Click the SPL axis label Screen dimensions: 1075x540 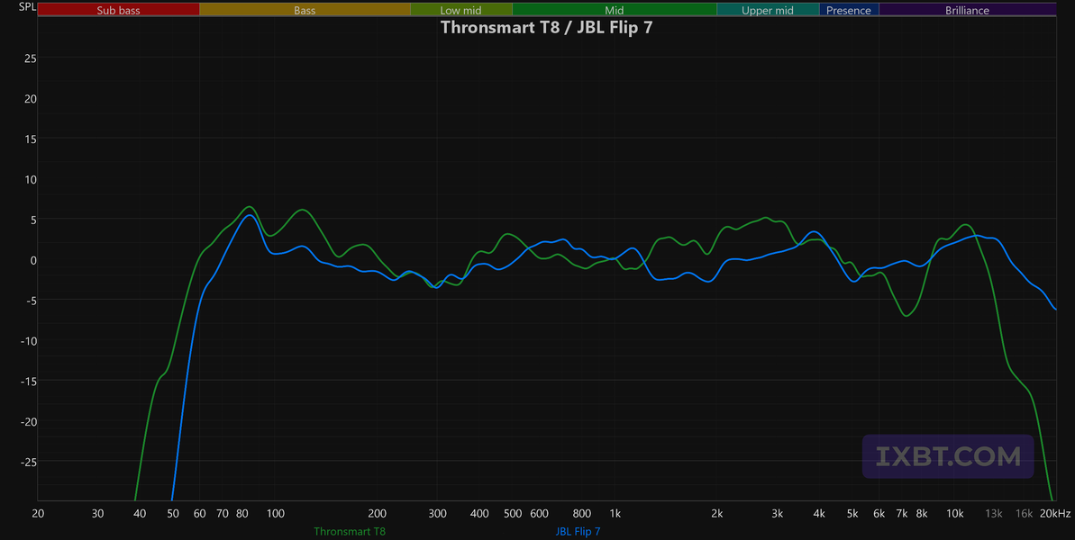27,7
